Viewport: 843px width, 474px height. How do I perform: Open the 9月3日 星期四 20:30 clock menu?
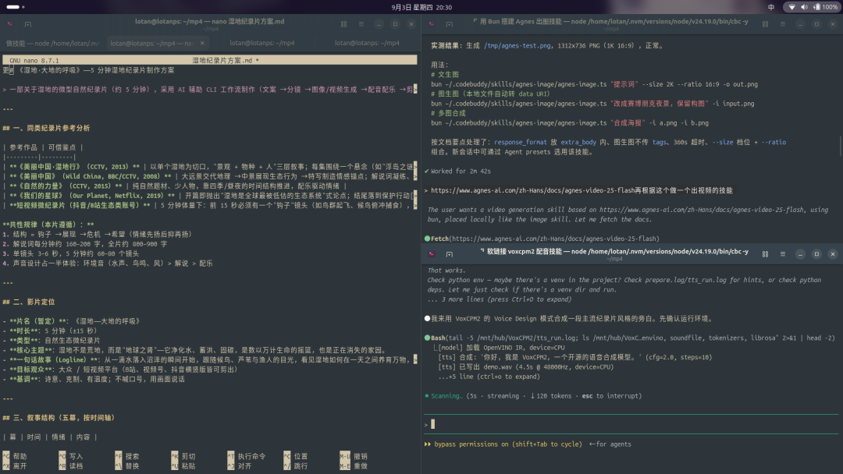point(421,7)
